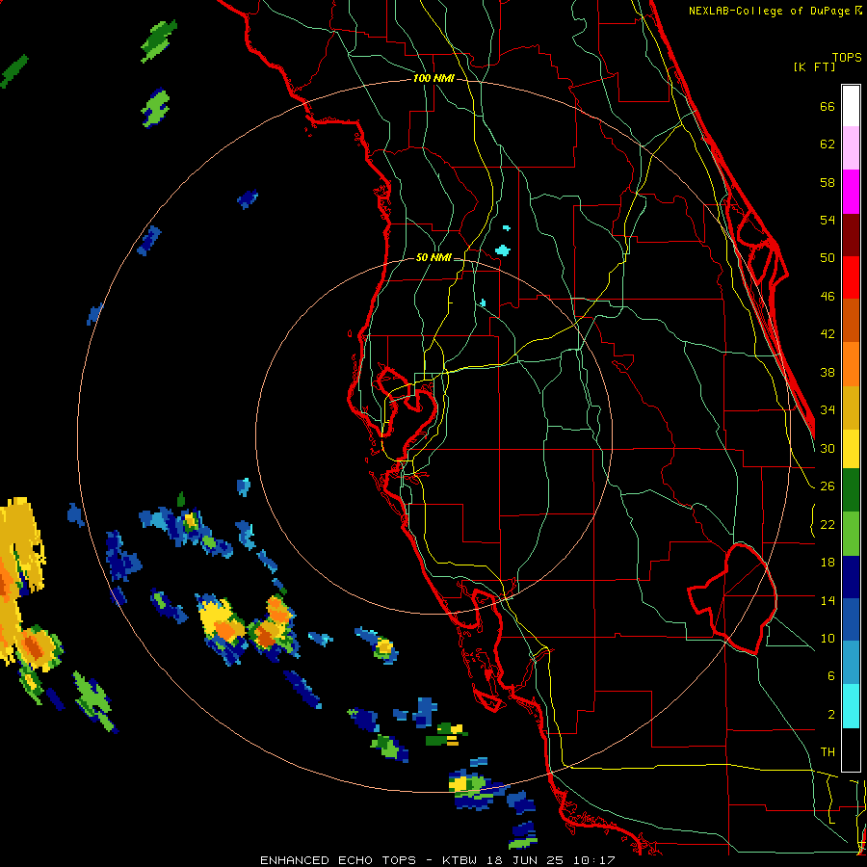Click the dark maroon legend swatch
Image resolution: width=867 pixels, height=867 pixels.
click(x=851, y=235)
